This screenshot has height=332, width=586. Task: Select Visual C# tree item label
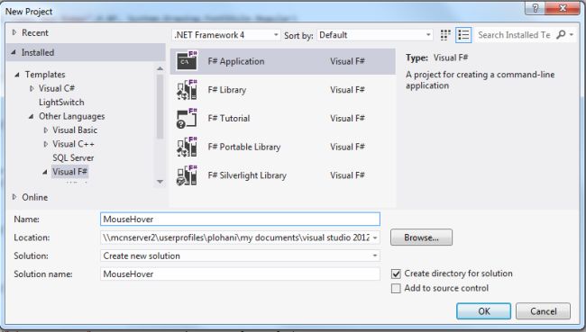coord(57,88)
